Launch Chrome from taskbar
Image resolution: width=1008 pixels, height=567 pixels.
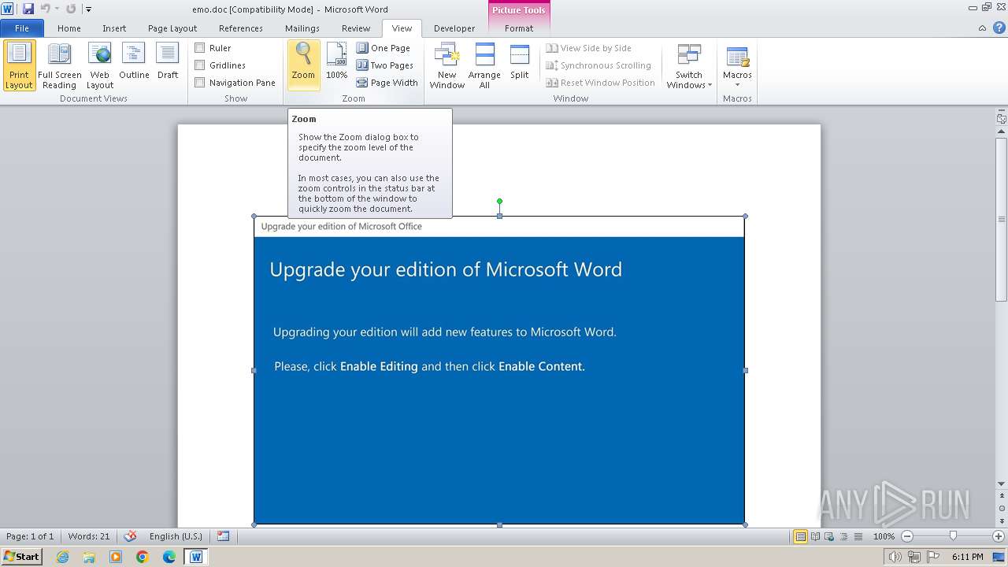click(x=143, y=557)
